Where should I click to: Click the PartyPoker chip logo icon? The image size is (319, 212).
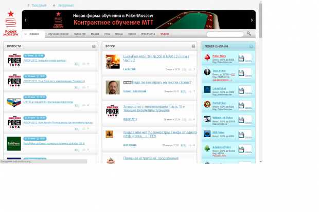pos(207,104)
